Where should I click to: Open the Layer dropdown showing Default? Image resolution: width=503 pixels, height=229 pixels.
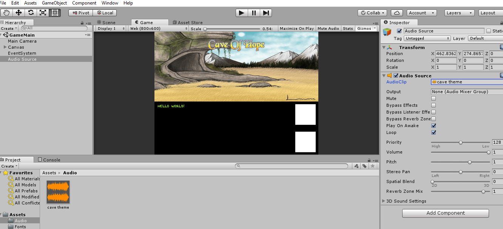[x=485, y=38]
